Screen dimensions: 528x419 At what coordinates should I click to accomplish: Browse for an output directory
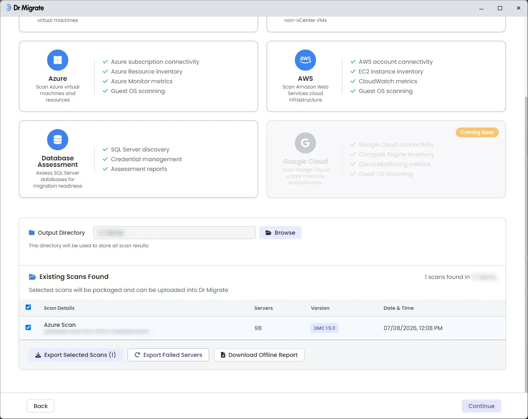click(280, 233)
